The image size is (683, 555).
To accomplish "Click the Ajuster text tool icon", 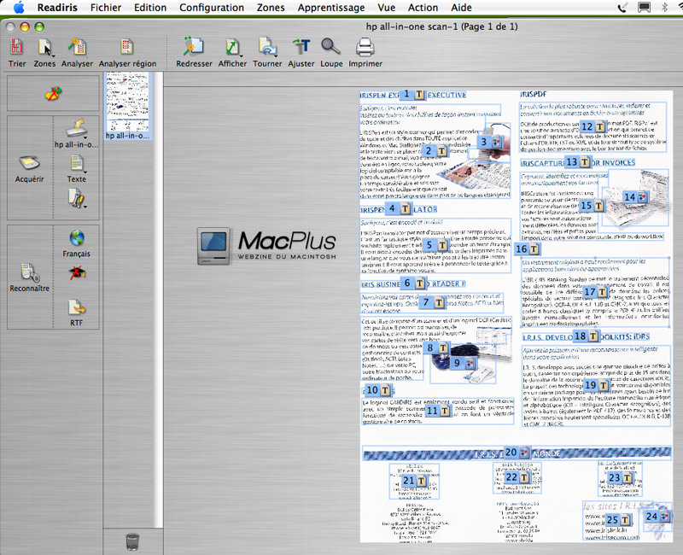I will coord(301,47).
